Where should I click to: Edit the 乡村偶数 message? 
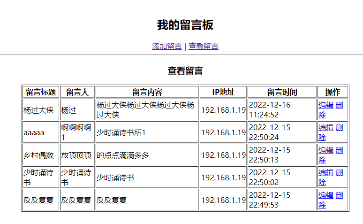[x=325, y=150]
